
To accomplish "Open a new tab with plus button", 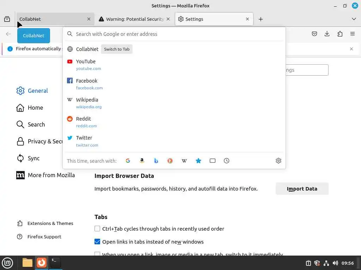I will tap(261, 19).
